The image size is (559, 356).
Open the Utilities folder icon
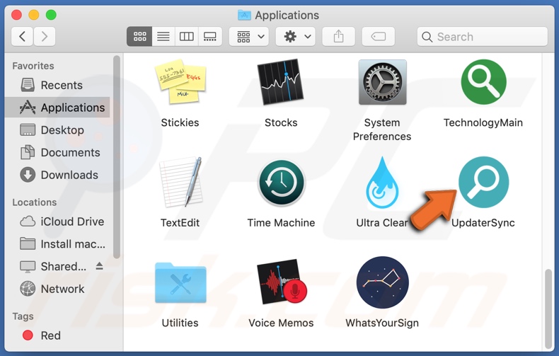pyautogui.click(x=180, y=283)
